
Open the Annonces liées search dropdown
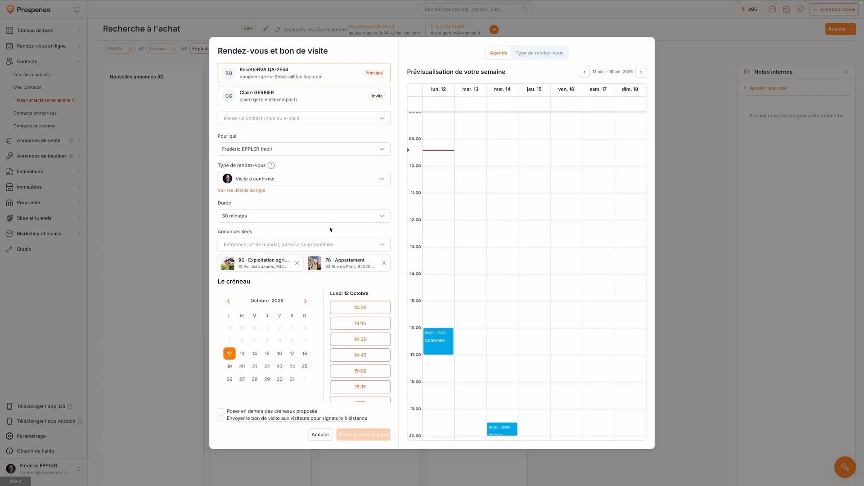point(304,245)
